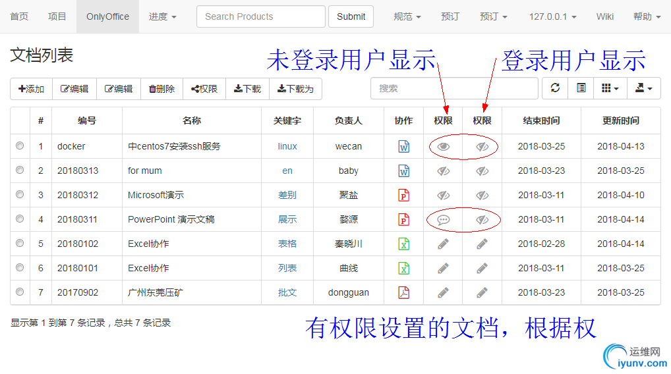Viewport: 671px width, 374px height.
Task: Click the second 编辑 button
Action: [119, 89]
